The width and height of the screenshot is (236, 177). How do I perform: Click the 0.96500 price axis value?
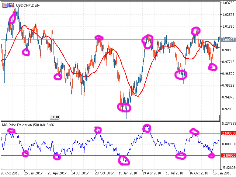pos(229,74)
